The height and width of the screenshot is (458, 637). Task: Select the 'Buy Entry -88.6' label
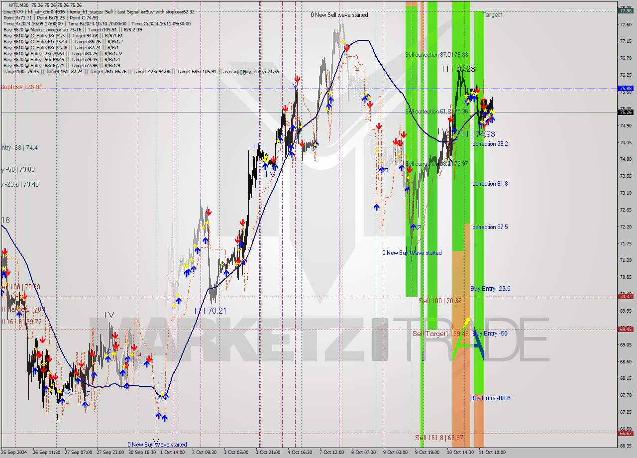tap(490, 398)
